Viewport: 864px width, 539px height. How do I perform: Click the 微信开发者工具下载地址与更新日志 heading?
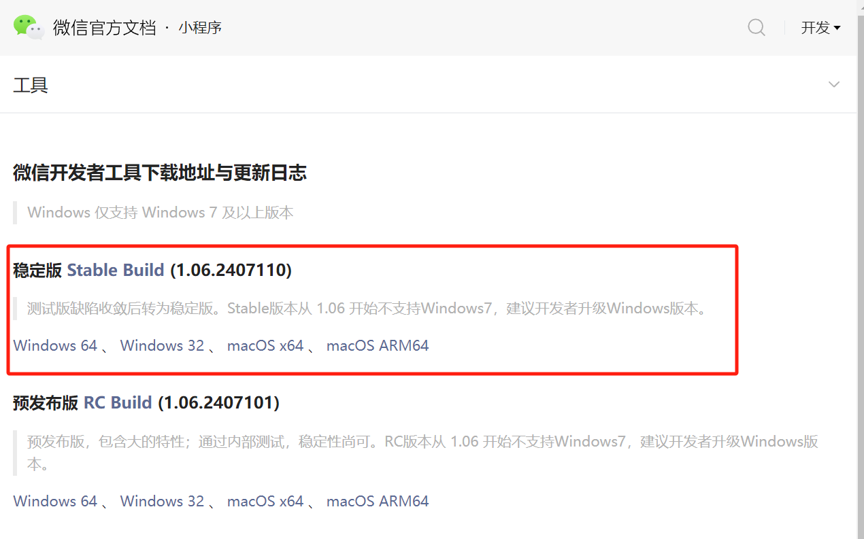pyautogui.click(x=160, y=173)
